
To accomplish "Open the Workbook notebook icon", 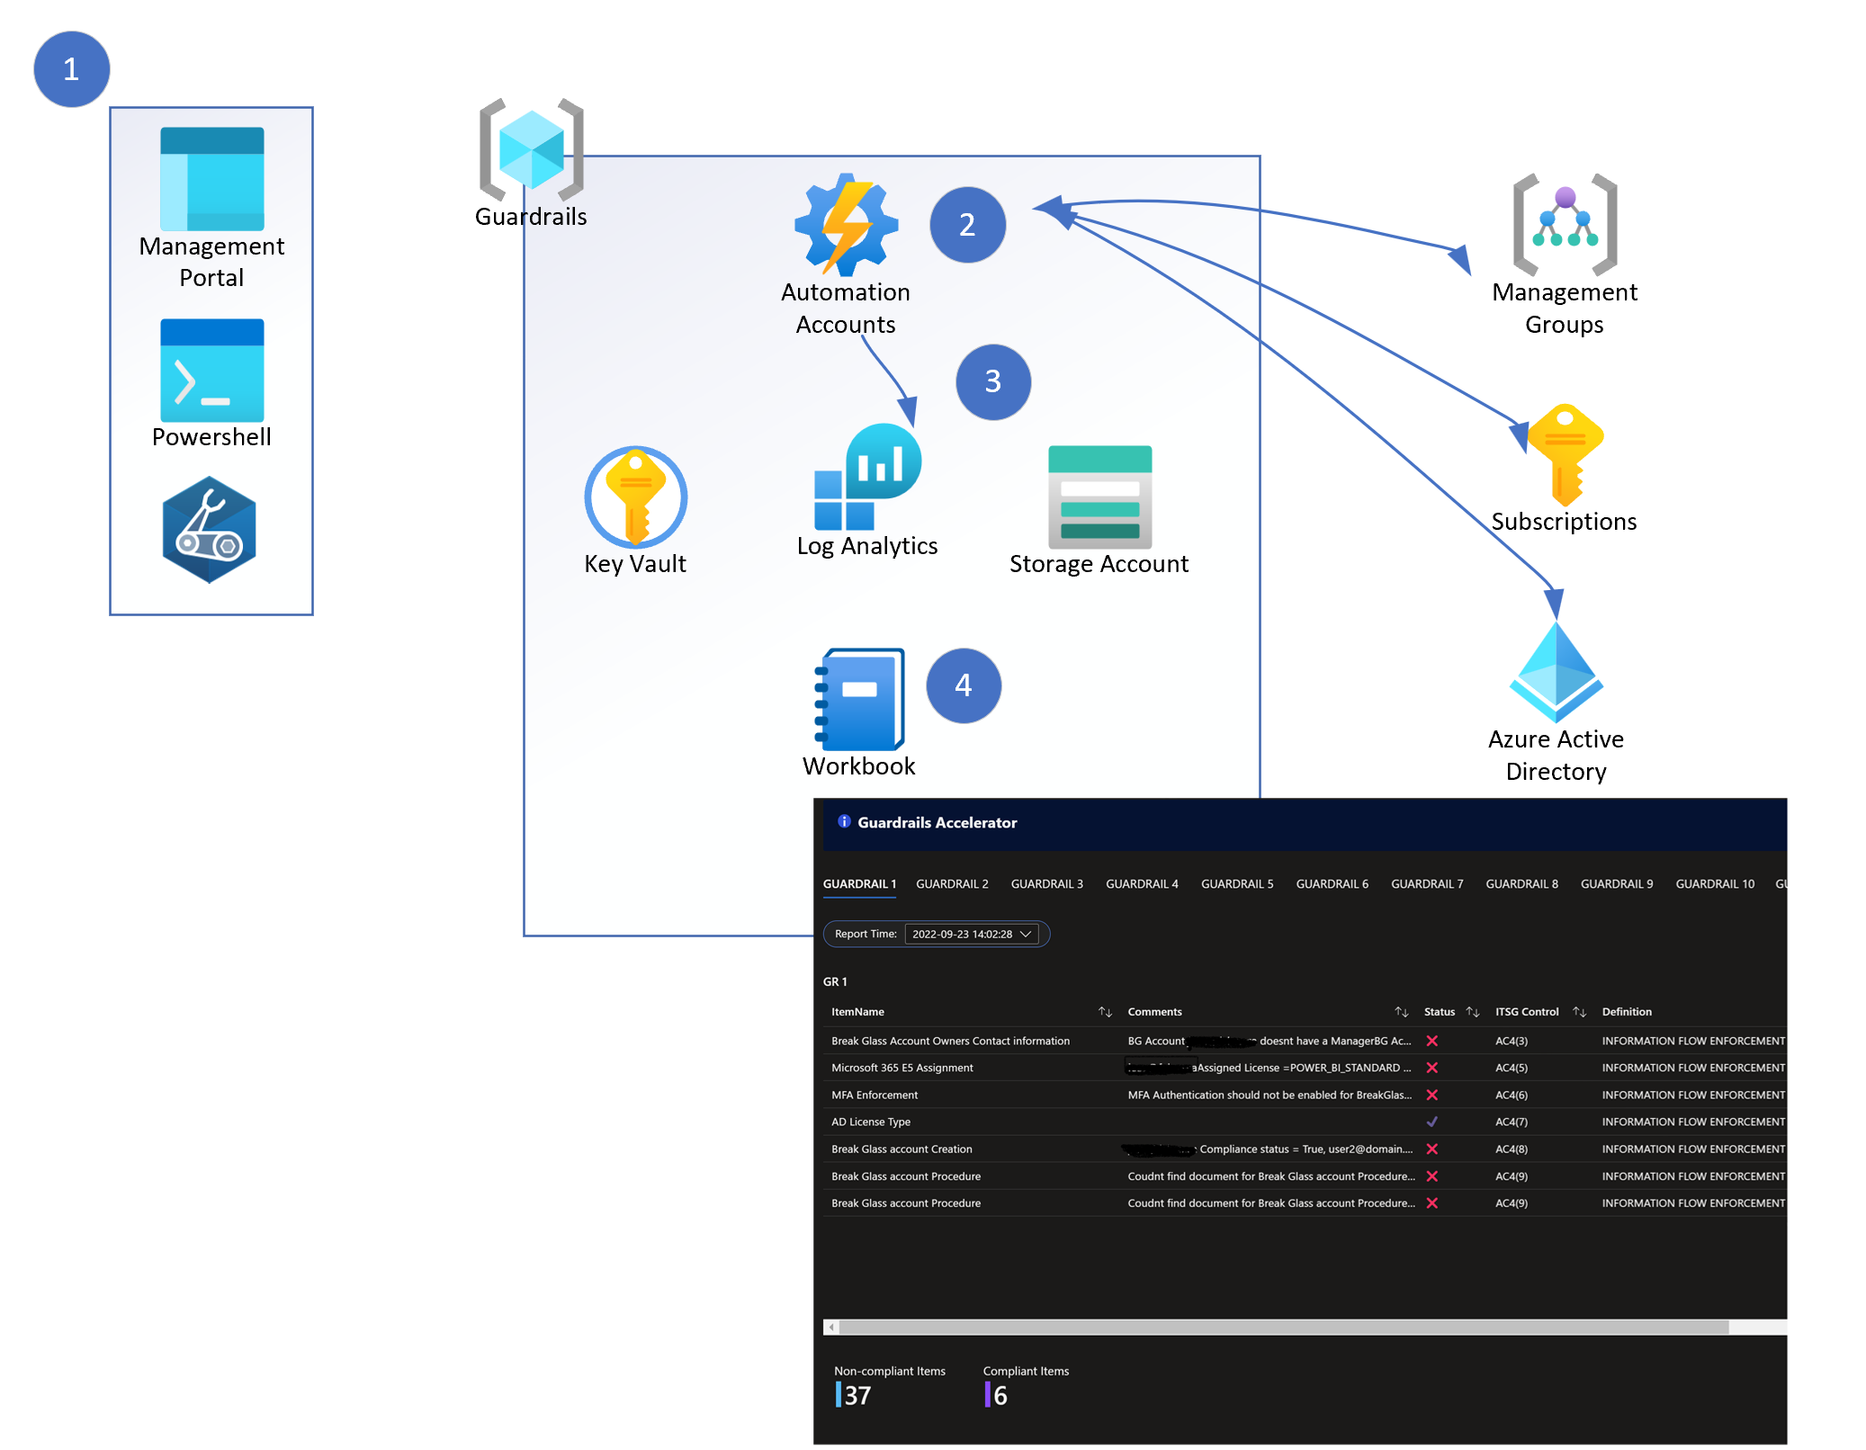I will tap(859, 699).
